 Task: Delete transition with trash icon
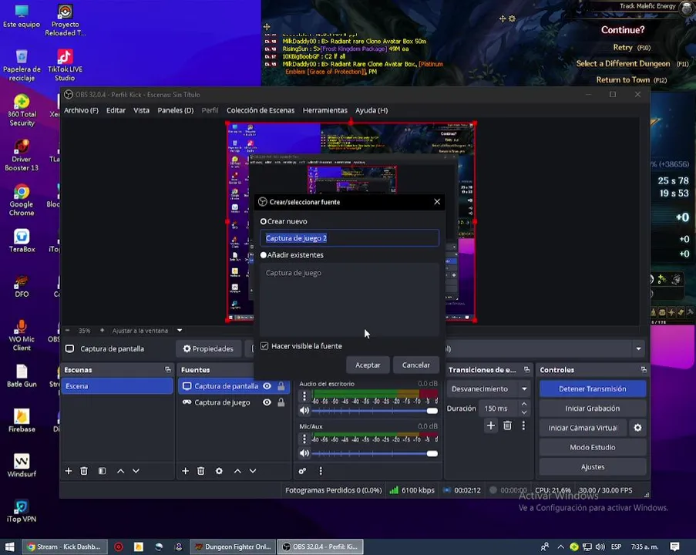507,425
